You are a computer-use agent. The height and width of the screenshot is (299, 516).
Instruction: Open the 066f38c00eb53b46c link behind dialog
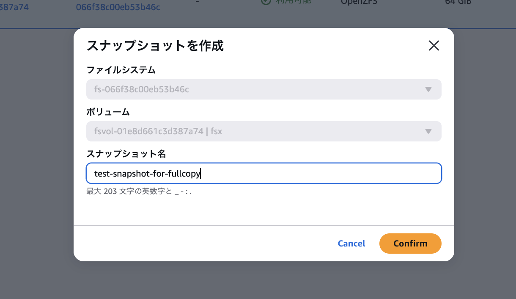118,7
